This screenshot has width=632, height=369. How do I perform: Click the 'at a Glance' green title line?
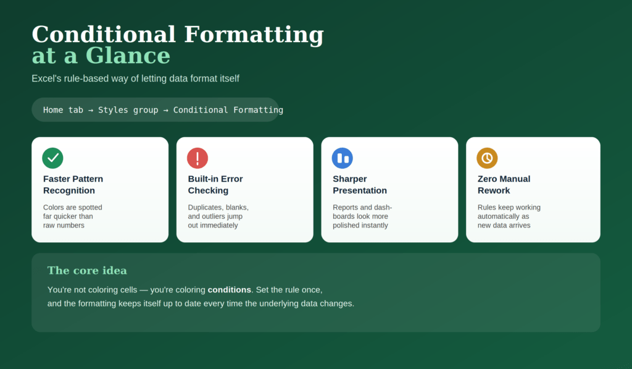pyautogui.click(x=101, y=56)
